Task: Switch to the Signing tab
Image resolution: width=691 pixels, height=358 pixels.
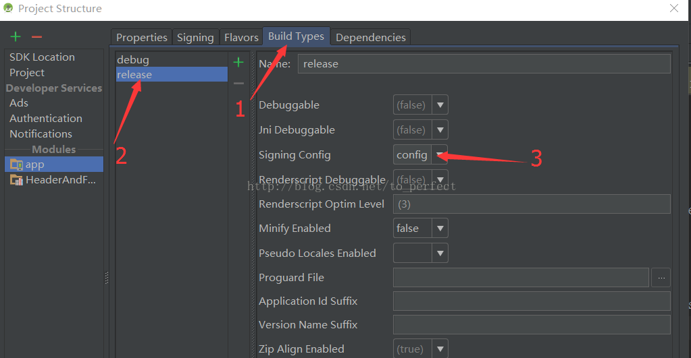Action: 195,37
